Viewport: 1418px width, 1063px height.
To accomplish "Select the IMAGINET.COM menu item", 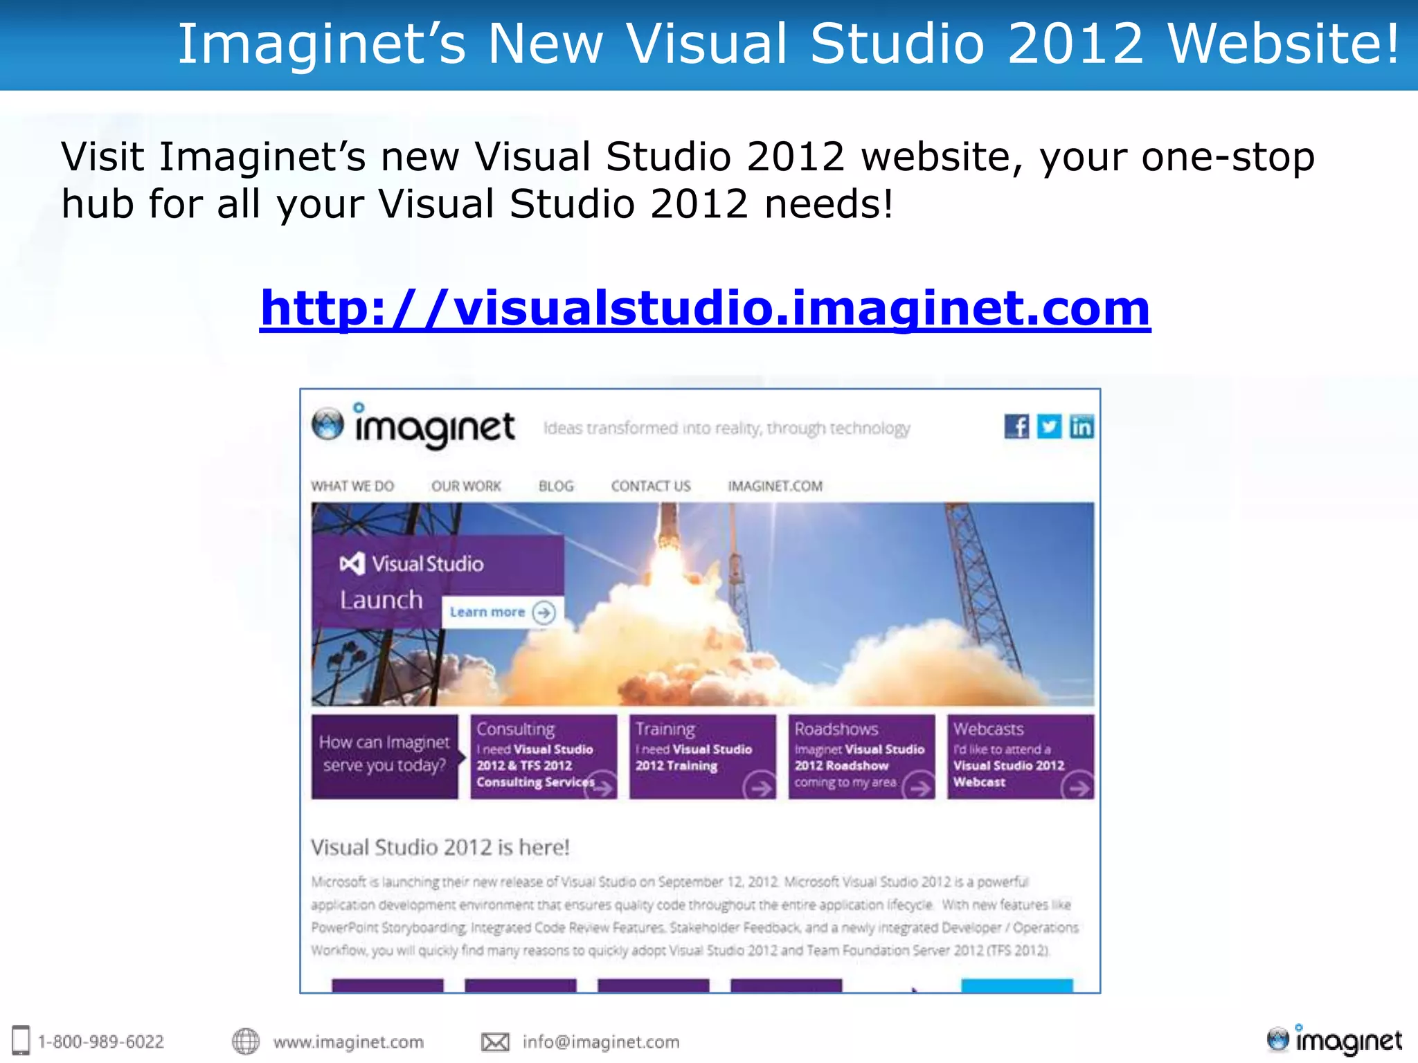I will (775, 486).
